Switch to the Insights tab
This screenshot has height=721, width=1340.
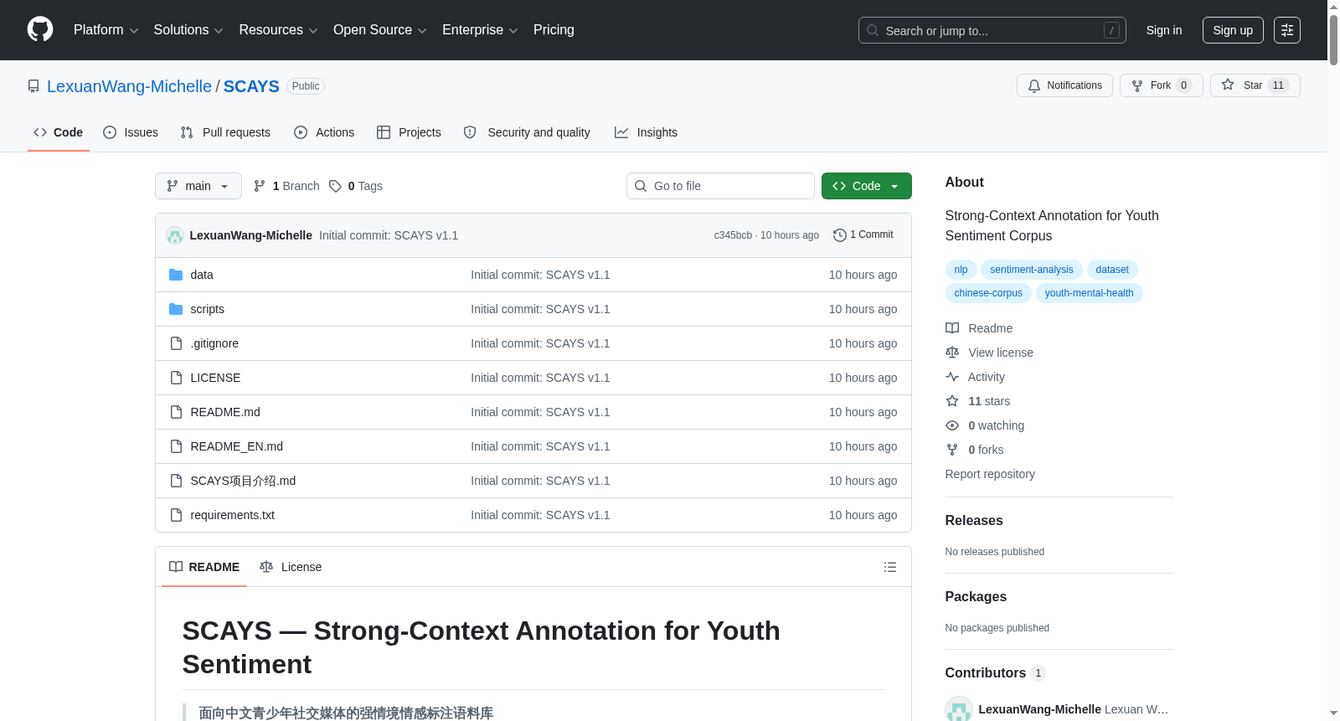(646, 132)
